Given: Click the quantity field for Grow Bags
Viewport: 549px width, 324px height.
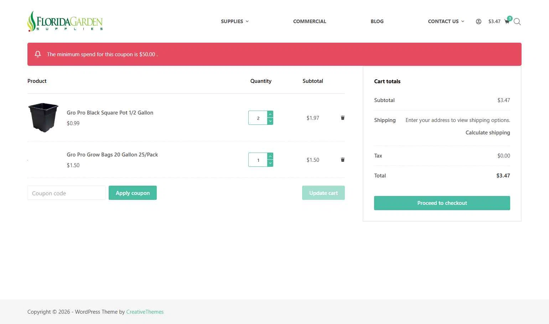Looking at the screenshot, I should 258,160.
